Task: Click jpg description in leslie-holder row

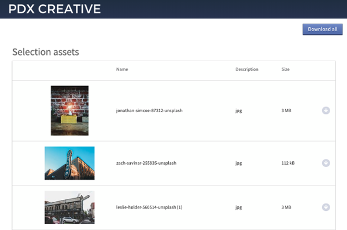Action: [x=238, y=207]
